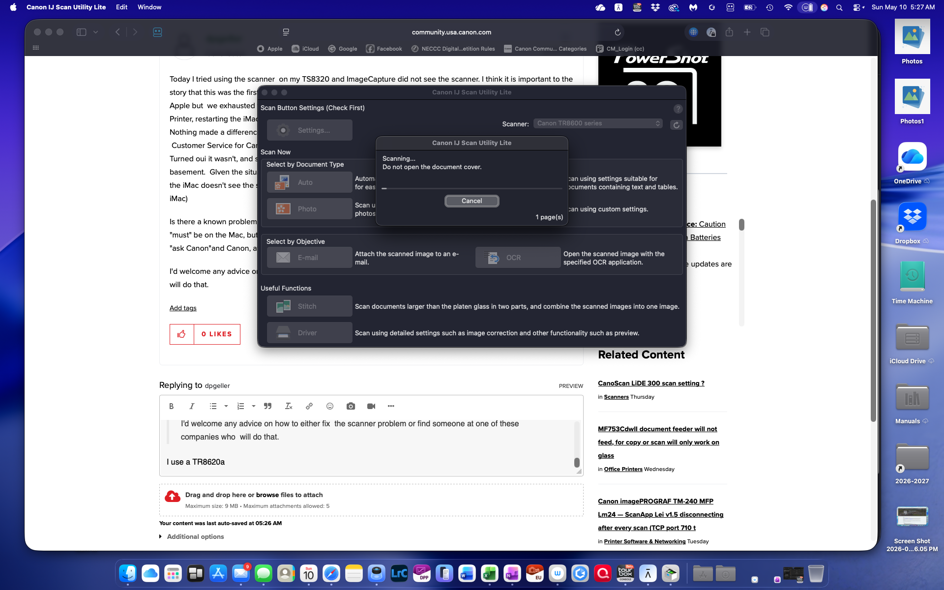944x590 pixels.
Task: Open the Google bookmark
Action: click(343, 49)
